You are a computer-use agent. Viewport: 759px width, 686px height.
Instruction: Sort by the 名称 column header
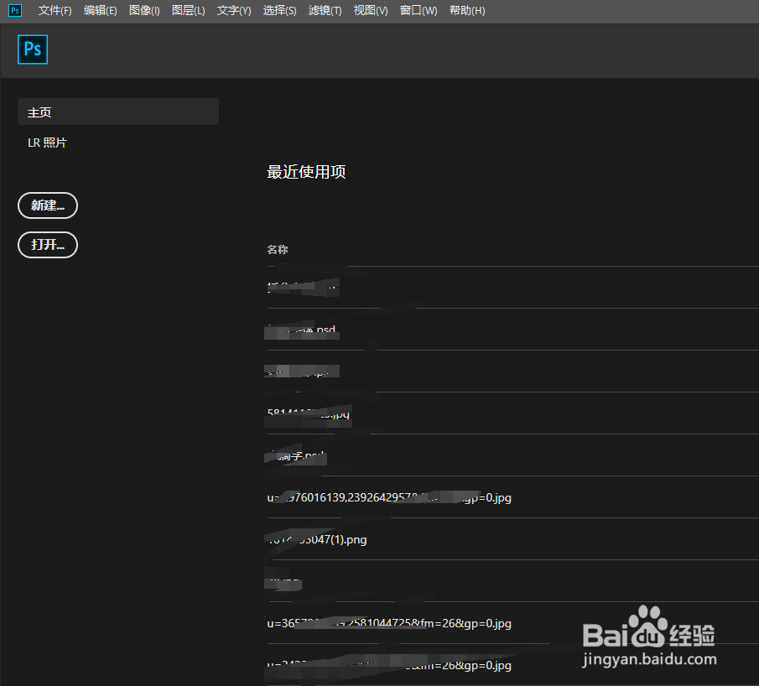point(278,249)
